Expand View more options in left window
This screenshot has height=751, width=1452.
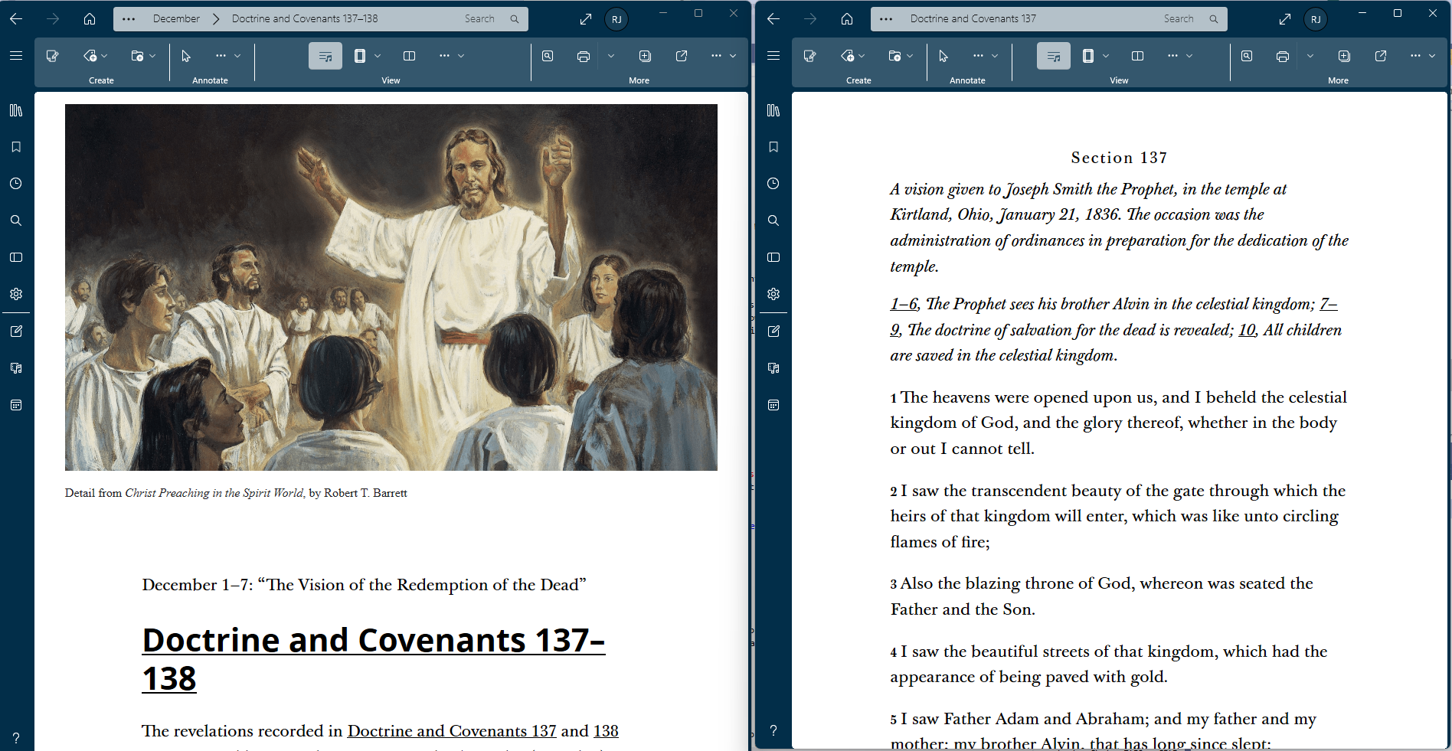452,56
